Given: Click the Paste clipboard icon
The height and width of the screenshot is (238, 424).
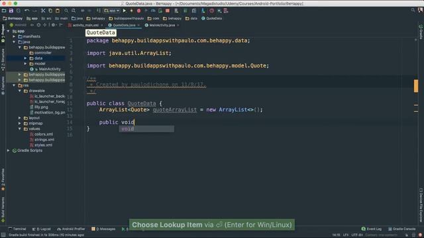Looking at the screenshot, I should (58, 11).
